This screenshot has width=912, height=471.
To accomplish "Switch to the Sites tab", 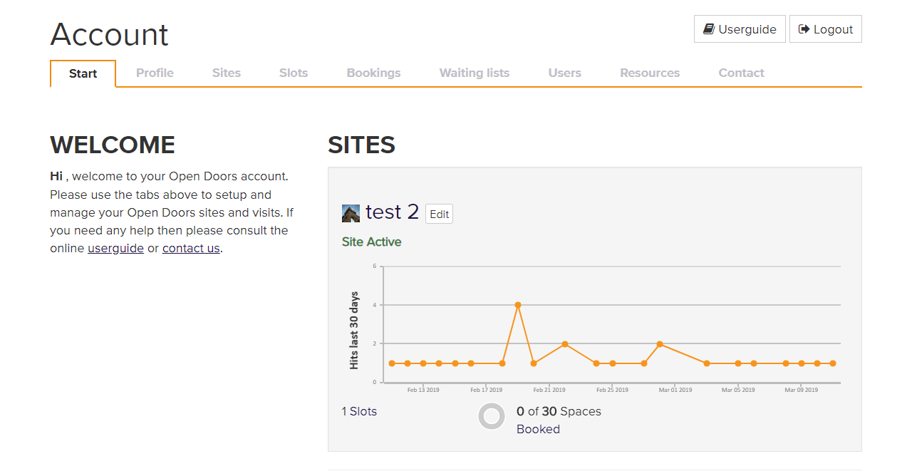I will [x=227, y=73].
